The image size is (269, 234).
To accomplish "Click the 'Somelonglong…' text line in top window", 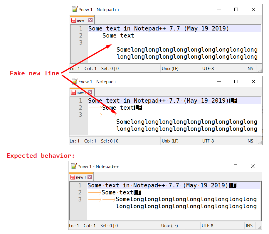I will tap(187, 50).
